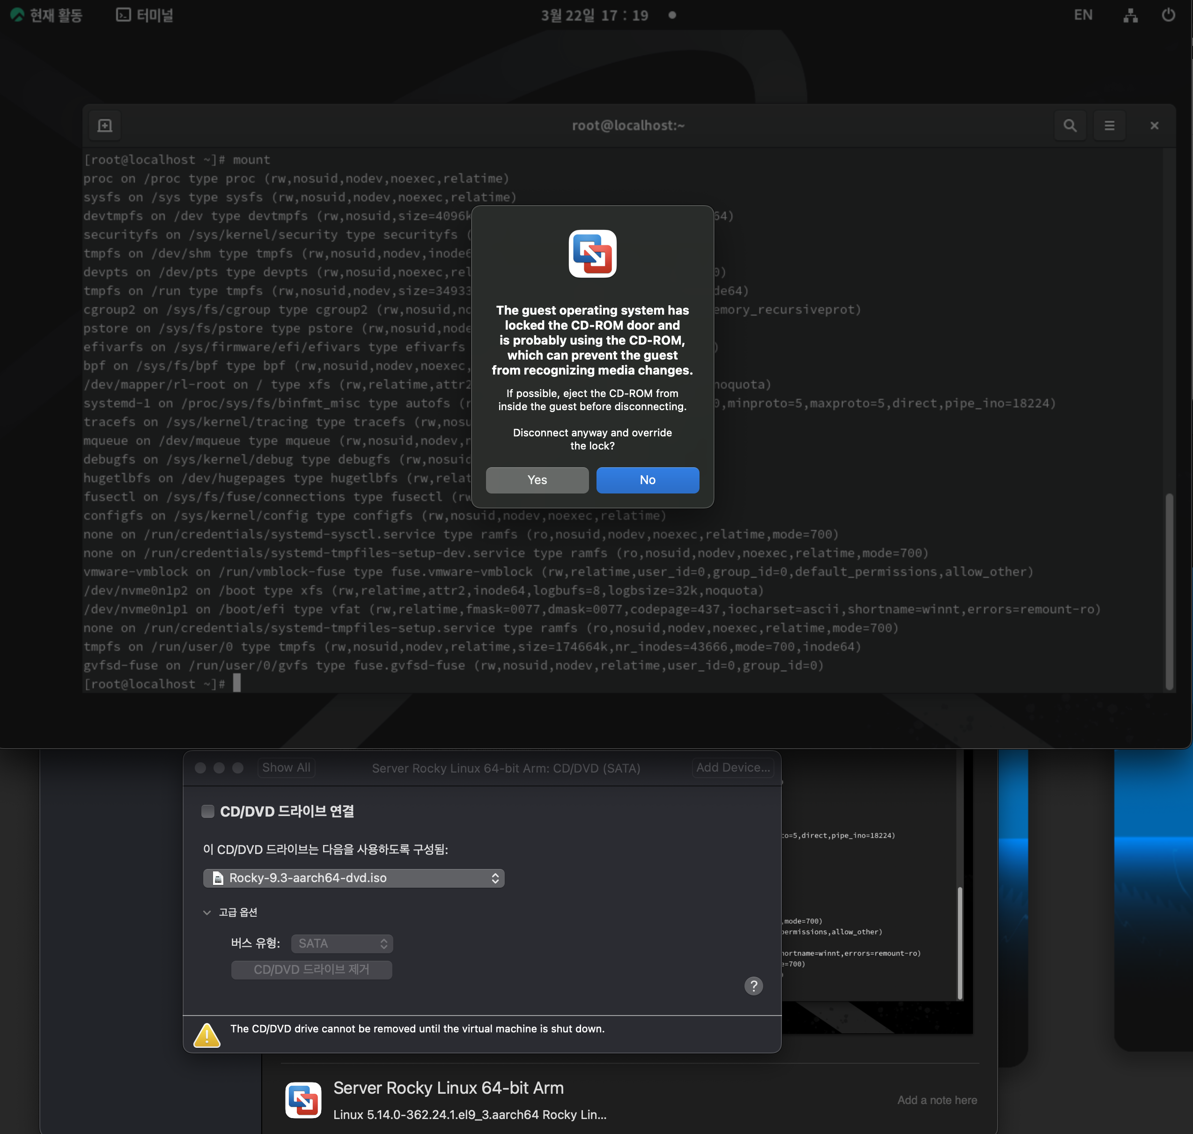The image size is (1193, 1134).
Task: Click the Rocky Linux VM icon in library
Action: click(x=303, y=1099)
